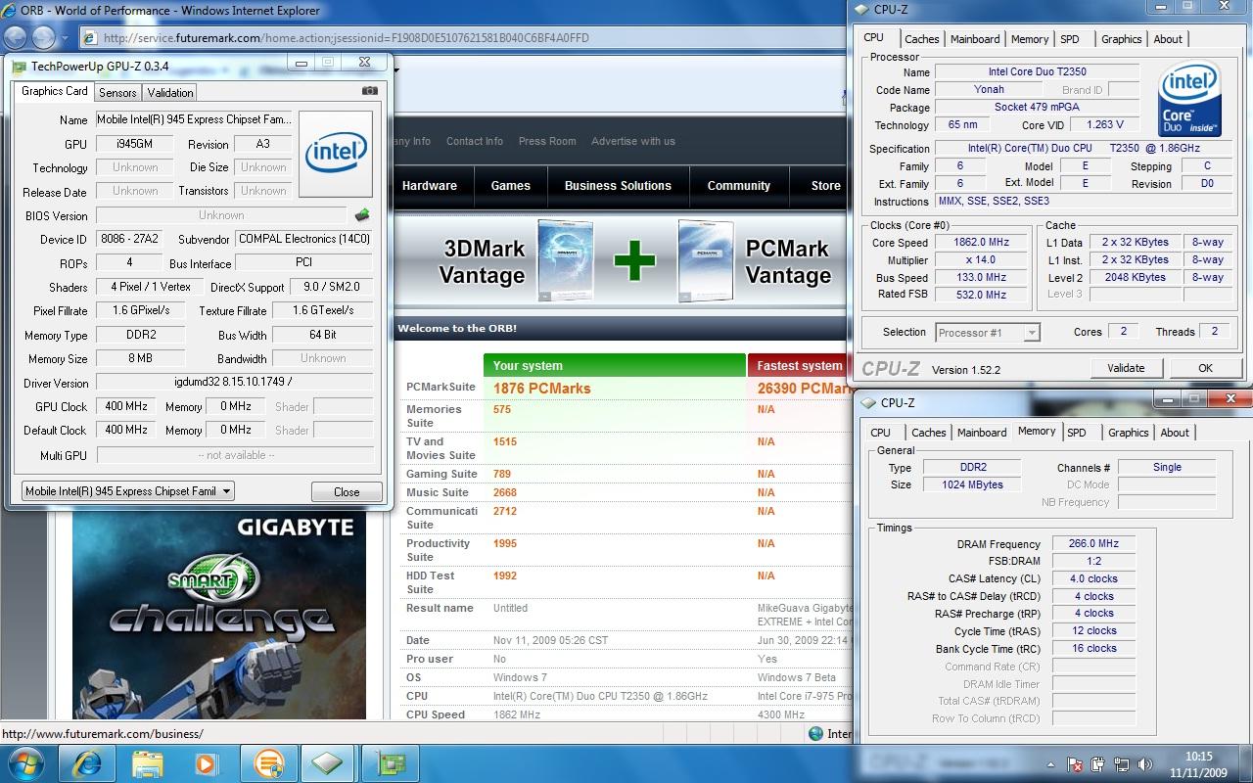1253x783 pixels.
Task: Go forward in Internet Explorer
Action: click(x=44, y=38)
